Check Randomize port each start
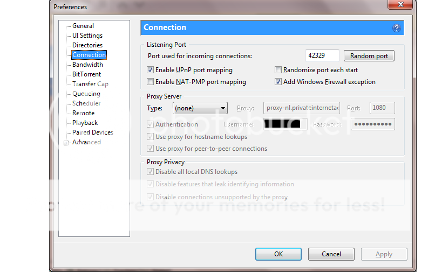The image size is (442, 273). 278,70
